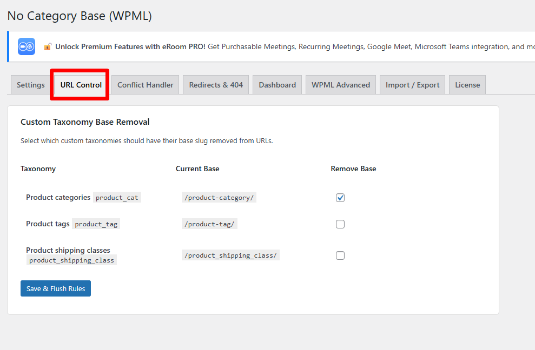
Task: Open the Settings tab
Action: (31, 85)
